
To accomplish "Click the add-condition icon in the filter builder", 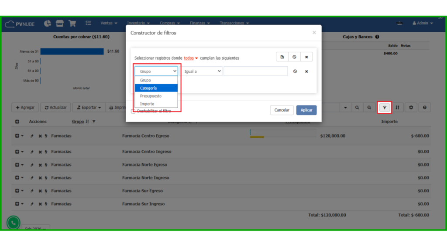I will 282,57.
